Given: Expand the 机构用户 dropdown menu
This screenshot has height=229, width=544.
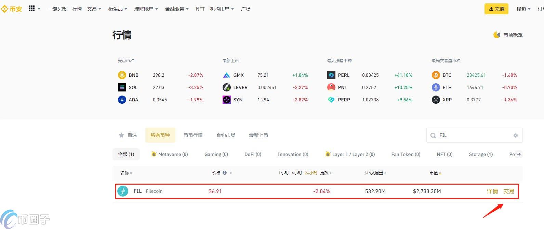Looking at the screenshot, I should click(x=222, y=9).
